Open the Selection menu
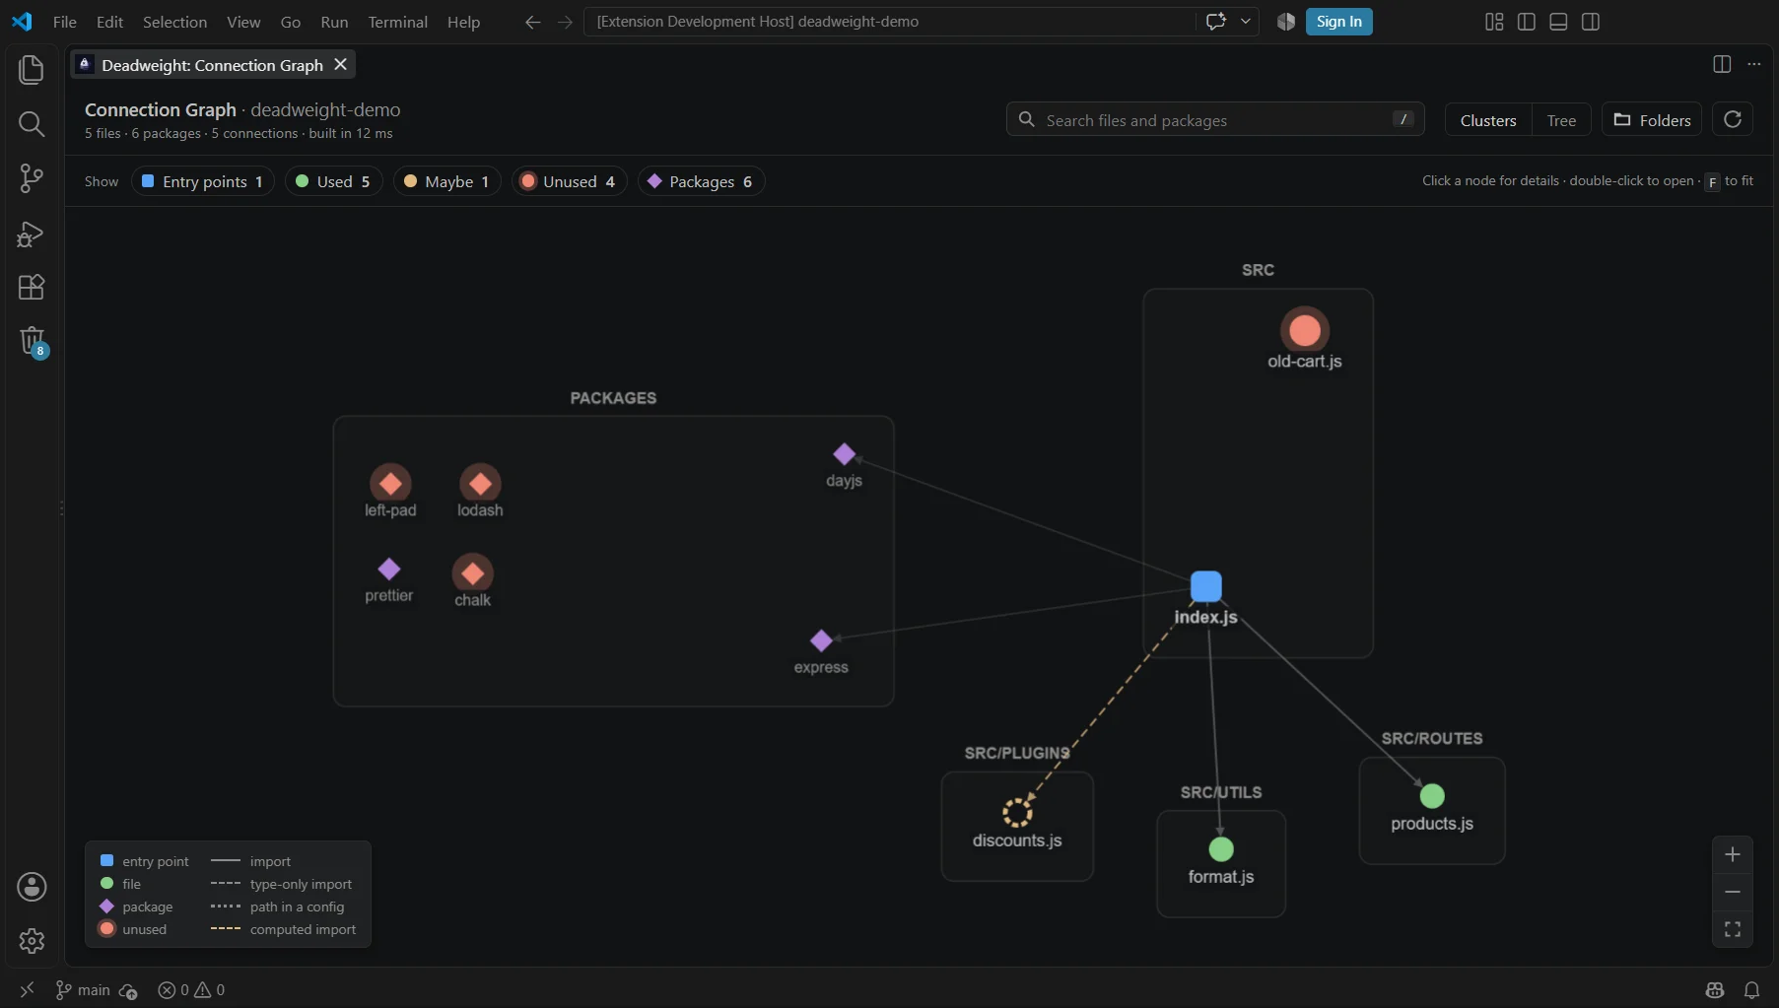The width and height of the screenshot is (1779, 1008). 174,22
